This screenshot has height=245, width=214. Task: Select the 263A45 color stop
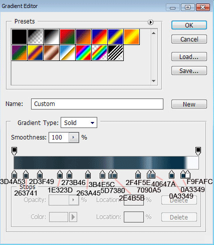click(88, 174)
